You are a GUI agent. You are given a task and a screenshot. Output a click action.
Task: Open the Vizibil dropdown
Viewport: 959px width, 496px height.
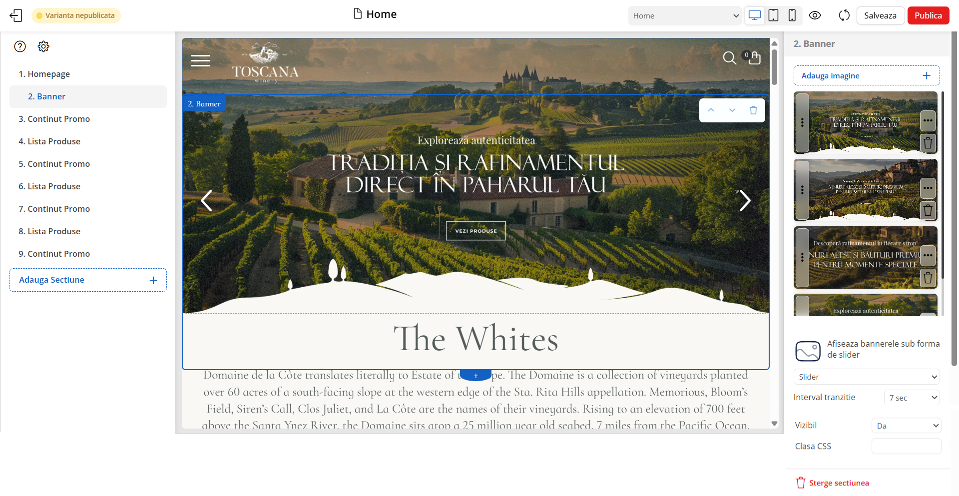tap(906, 426)
